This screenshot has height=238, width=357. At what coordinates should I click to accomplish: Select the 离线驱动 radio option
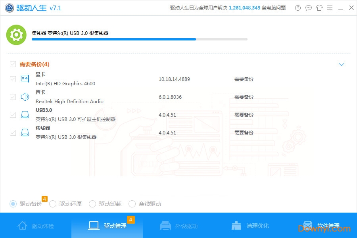(x=132, y=204)
